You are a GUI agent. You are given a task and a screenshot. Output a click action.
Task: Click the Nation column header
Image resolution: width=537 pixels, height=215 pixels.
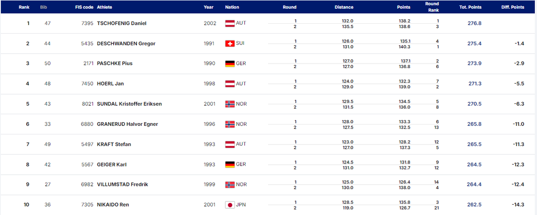[x=232, y=7]
